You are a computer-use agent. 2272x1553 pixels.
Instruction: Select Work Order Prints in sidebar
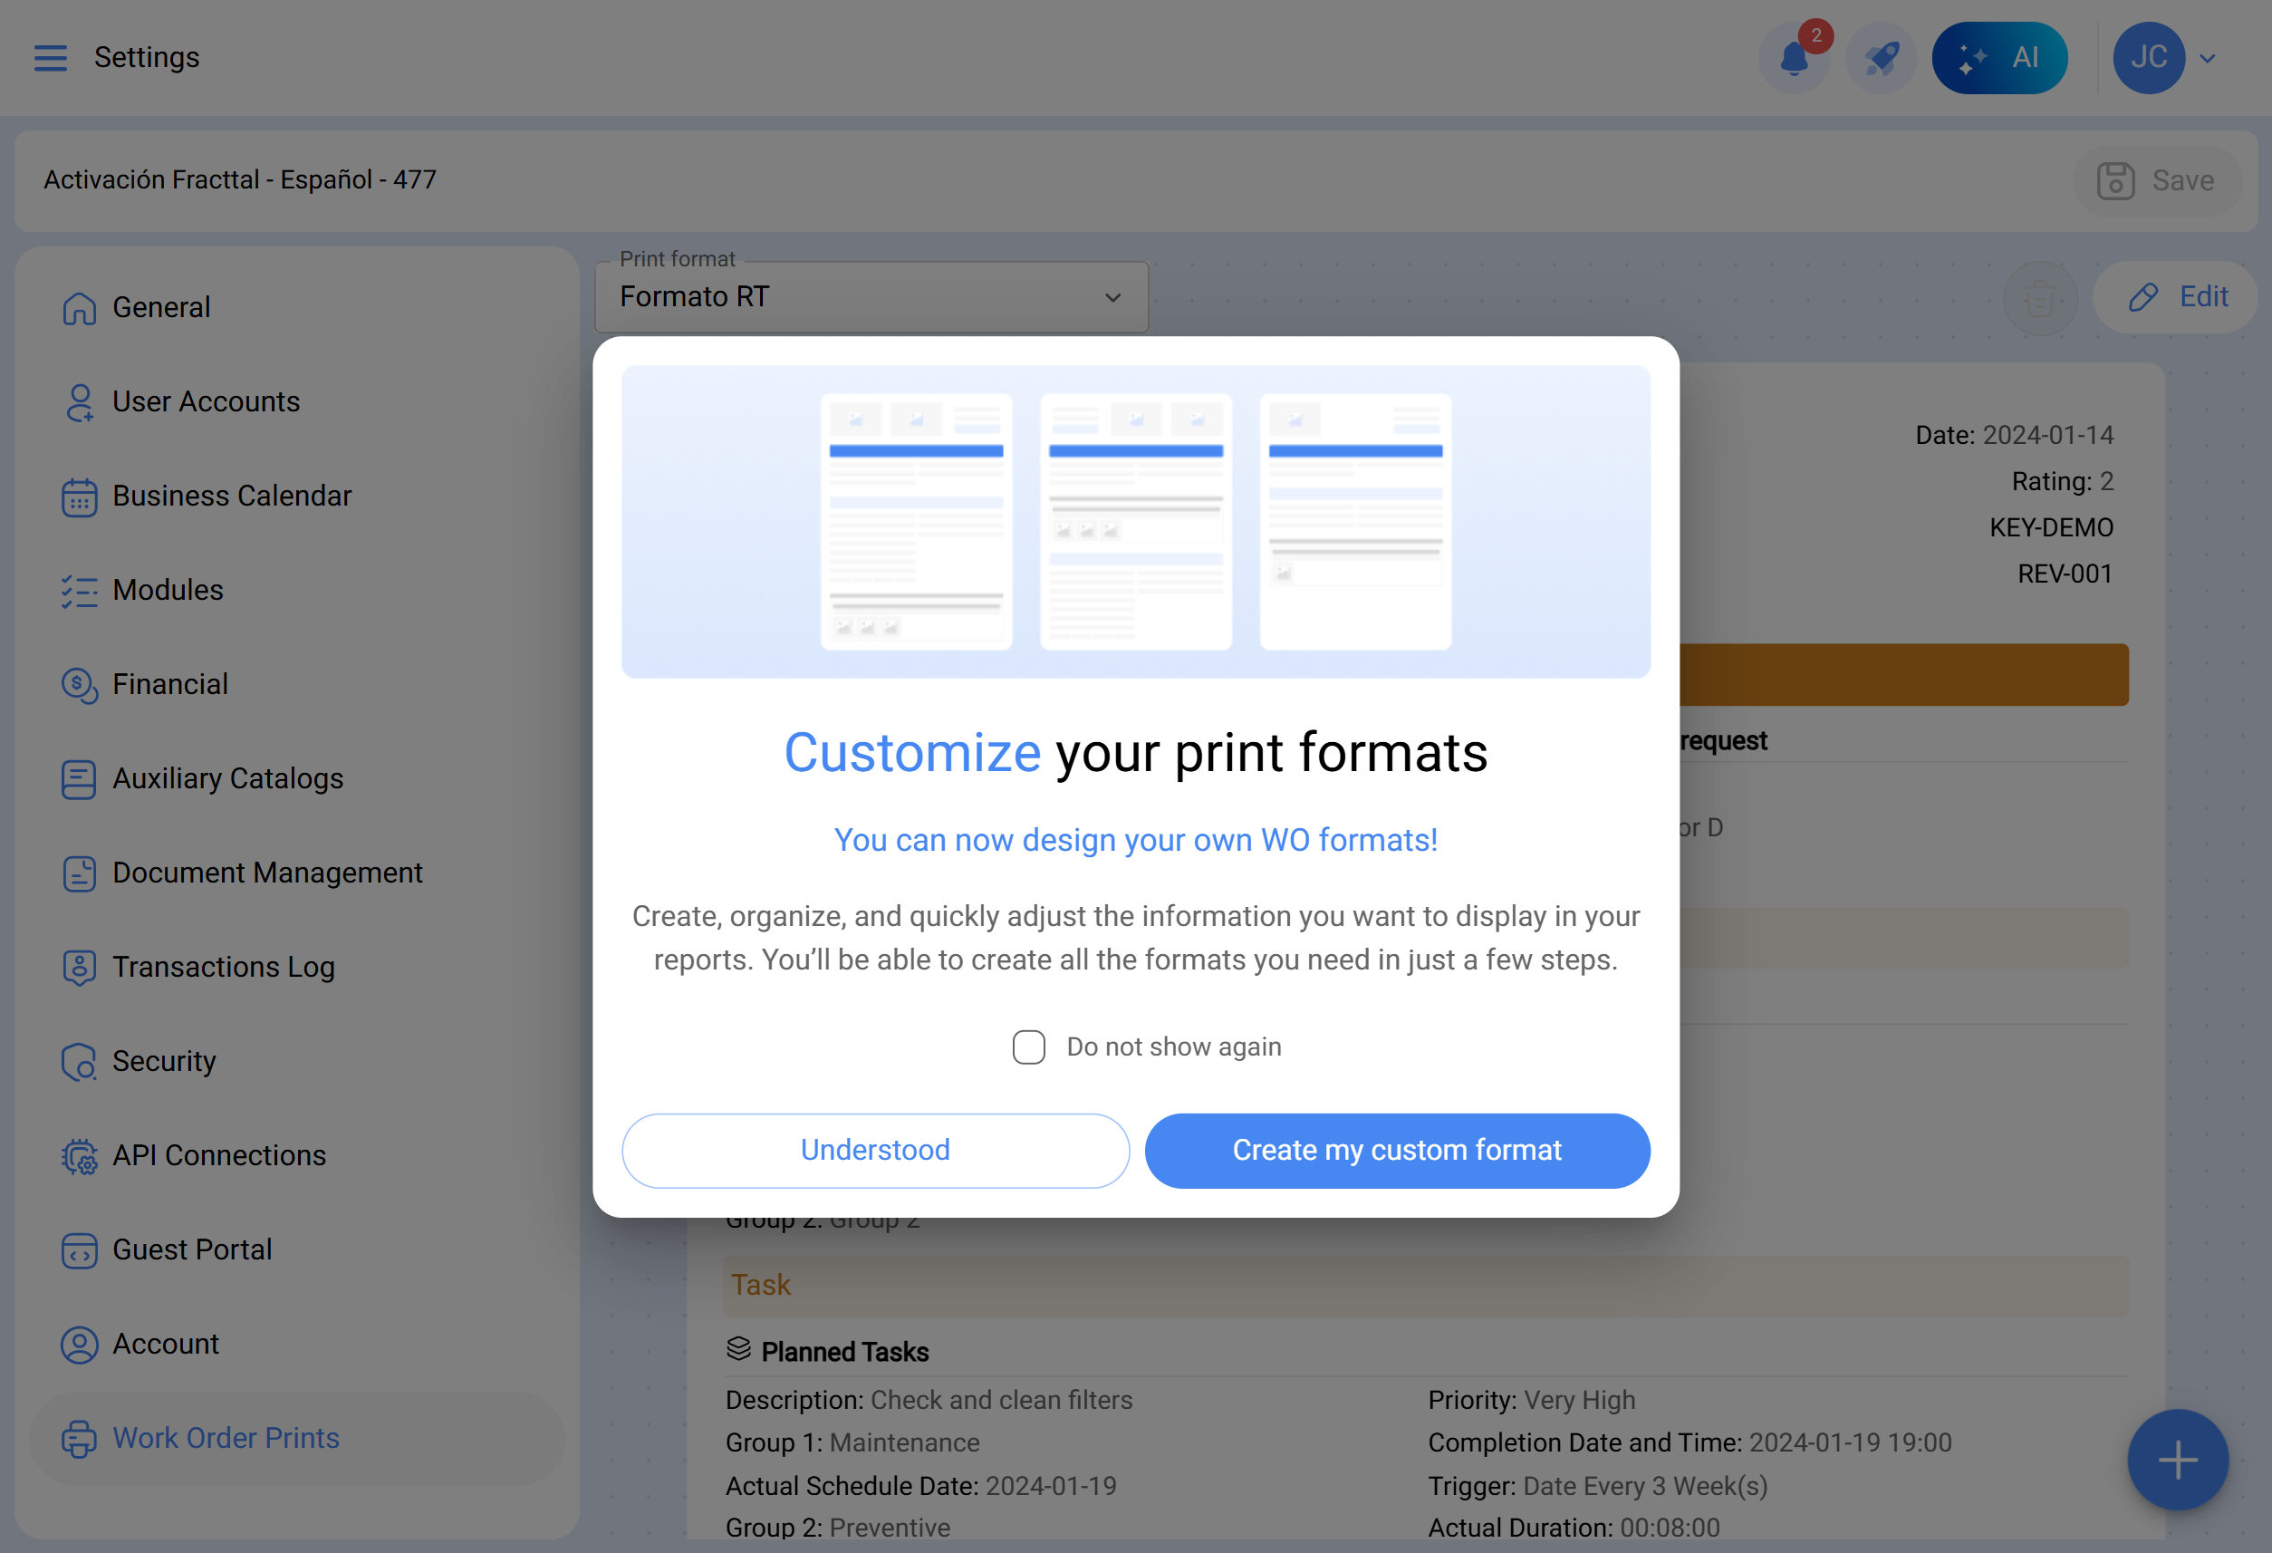tap(225, 1438)
